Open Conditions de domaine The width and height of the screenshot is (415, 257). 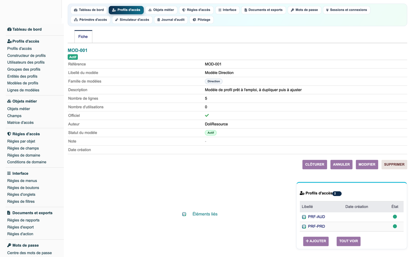click(27, 162)
